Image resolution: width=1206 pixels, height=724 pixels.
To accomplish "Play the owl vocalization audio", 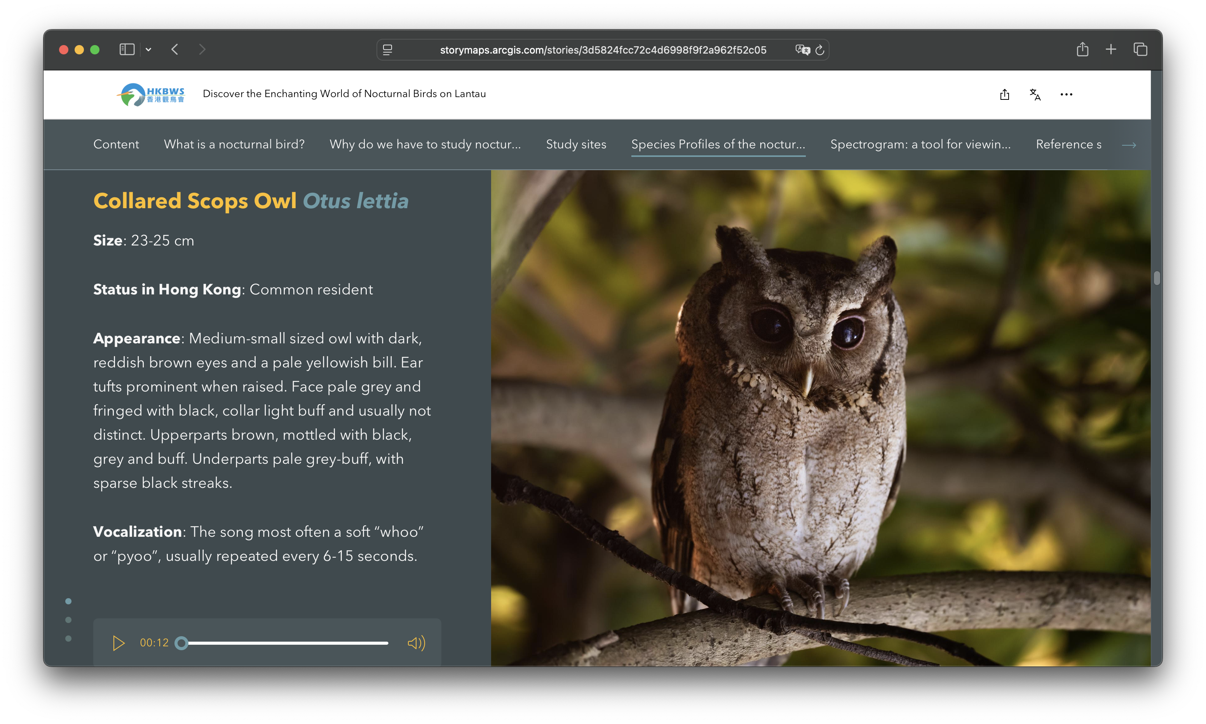I will [x=118, y=642].
